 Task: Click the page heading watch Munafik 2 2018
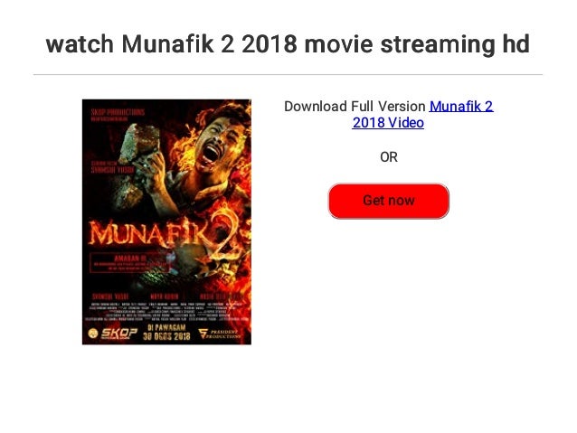click(288, 44)
